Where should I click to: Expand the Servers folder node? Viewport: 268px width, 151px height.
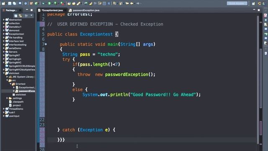tap(4, 52)
